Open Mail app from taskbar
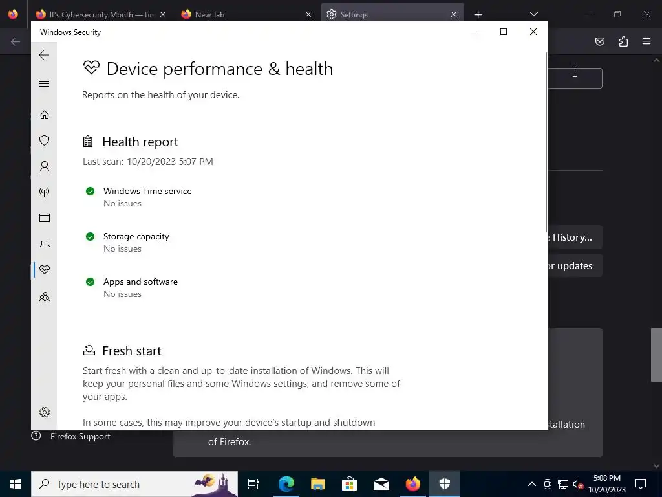The image size is (662, 497). point(381,484)
